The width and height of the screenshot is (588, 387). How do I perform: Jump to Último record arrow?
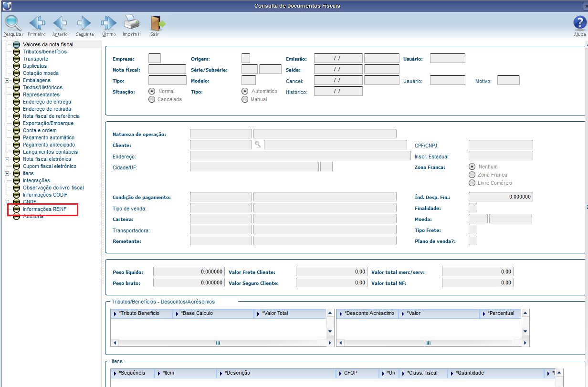coord(109,23)
